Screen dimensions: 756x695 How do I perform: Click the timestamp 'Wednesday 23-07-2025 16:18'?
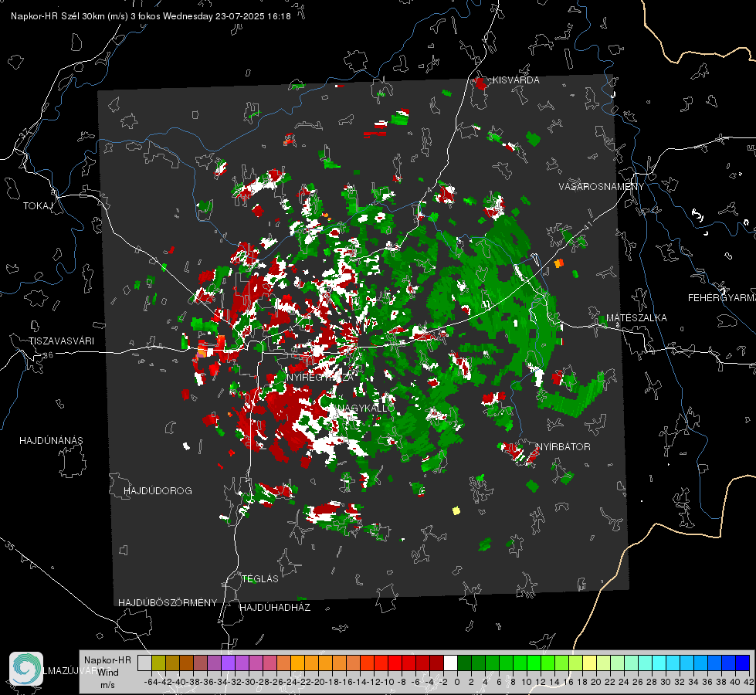click(226, 16)
